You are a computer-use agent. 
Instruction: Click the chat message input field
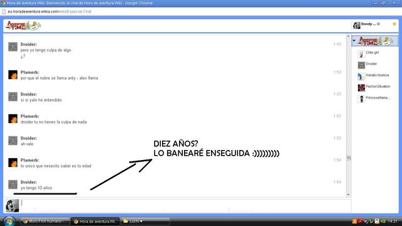tap(186, 205)
